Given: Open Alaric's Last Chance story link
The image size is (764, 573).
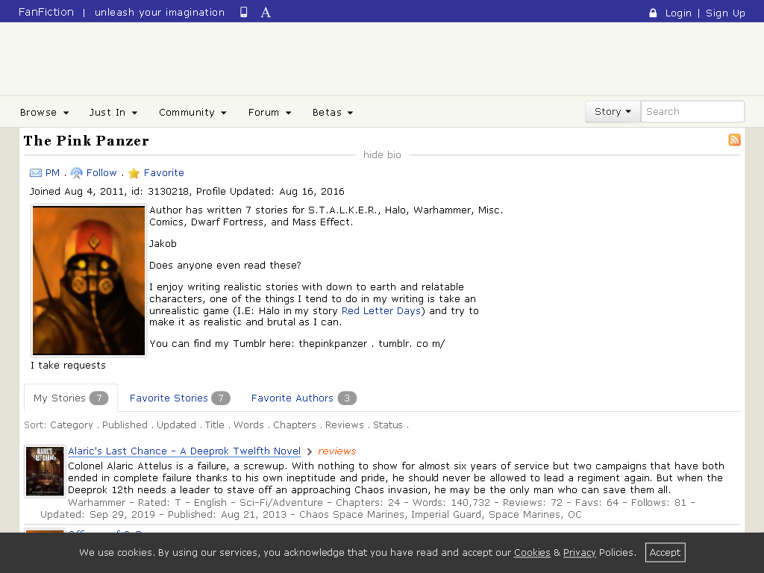Looking at the screenshot, I should [x=184, y=451].
